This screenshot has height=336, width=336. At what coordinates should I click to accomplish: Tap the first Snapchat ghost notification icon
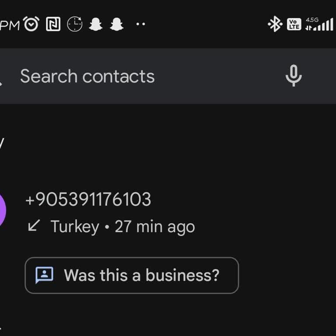pyautogui.click(x=96, y=24)
